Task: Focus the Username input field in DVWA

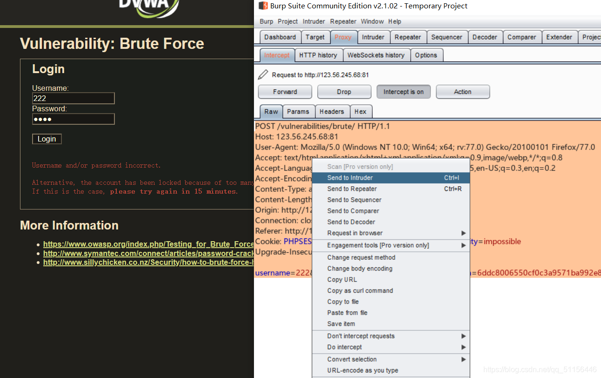Action: (73, 98)
